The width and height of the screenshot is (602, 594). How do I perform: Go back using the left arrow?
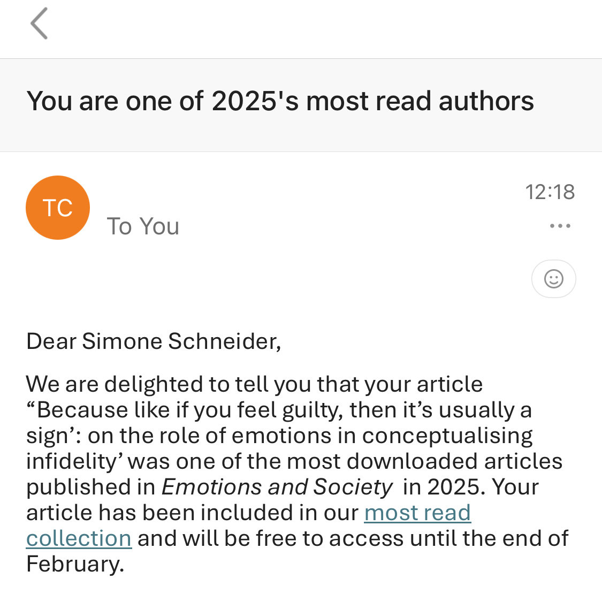[x=39, y=24]
